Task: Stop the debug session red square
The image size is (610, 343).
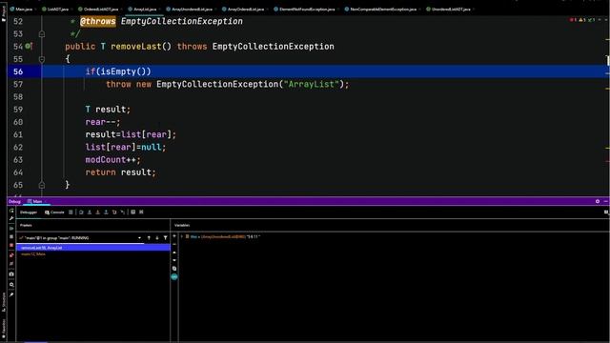Action: point(11,246)
